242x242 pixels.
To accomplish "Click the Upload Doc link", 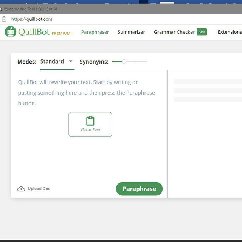I will tap(39, 189).
